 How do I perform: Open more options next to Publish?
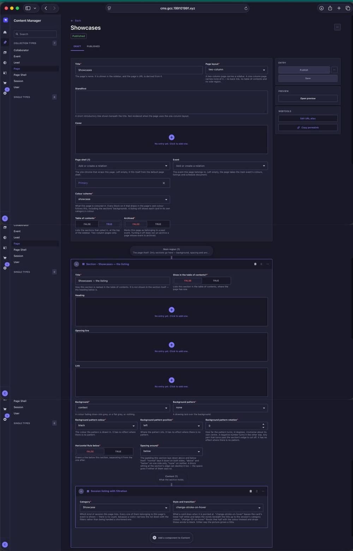point(334,70)
